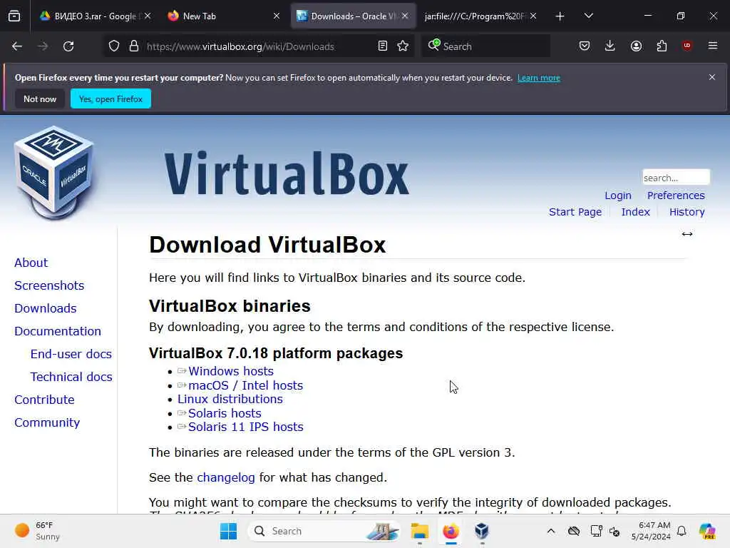View site security padlock info
The image size is (730, 548).
coord(134,46)
